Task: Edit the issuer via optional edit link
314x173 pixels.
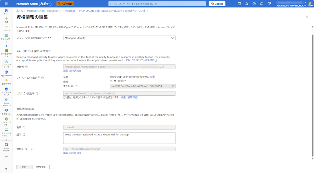Action: pos(72,71)
